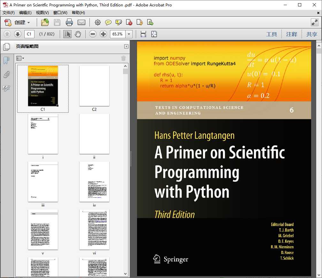Open the 文件(F) menu
This screenshot has width=322, height=278.
pyautogui.click(x=9, y=13)
